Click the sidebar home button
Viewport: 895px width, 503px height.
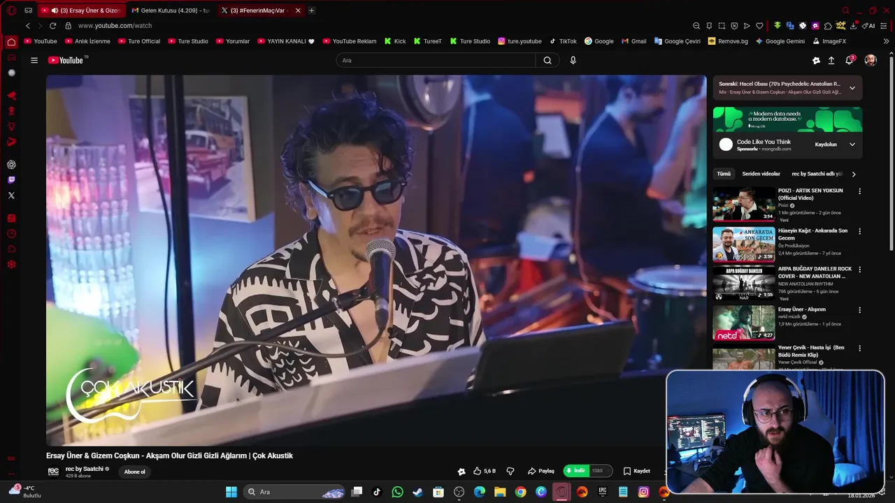click(x=11, y=42)
